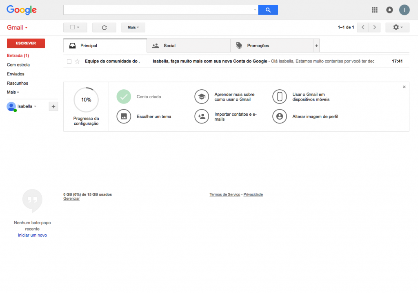Open the Google apps grid
418x293 pixels.
[375, 10]
